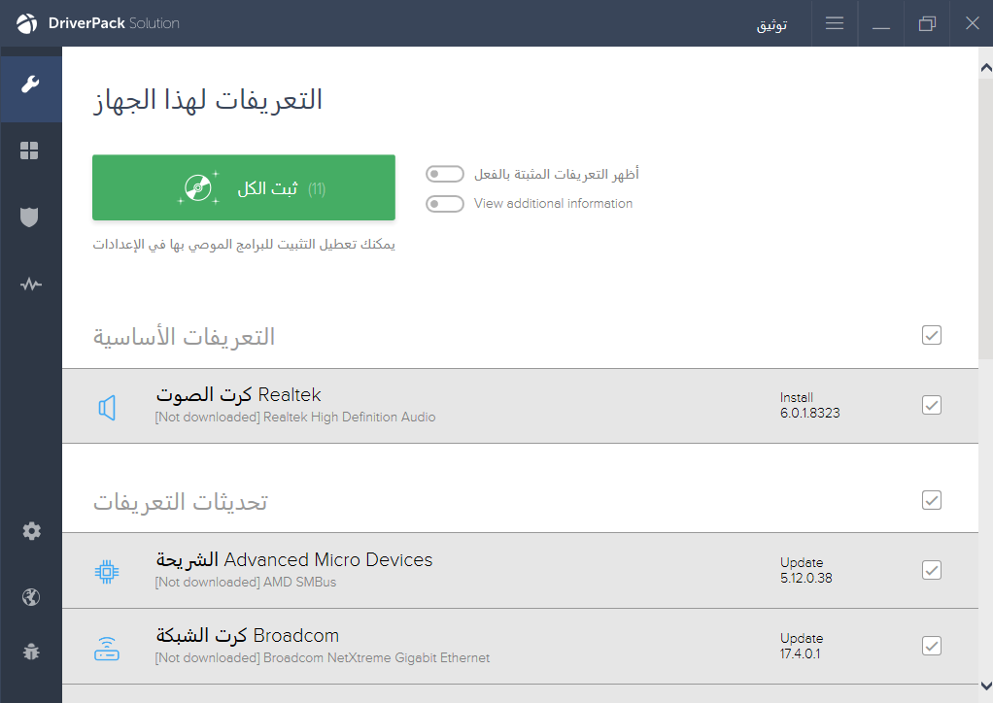The width and height of the screenshot is (993, 703).
Task: Click the disc icon on install button
Action: point(197,188)
